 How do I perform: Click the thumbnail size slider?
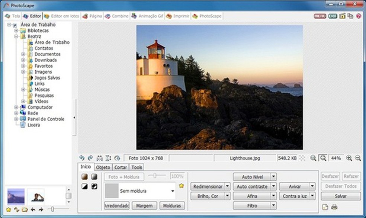click(x=52, y=210)
